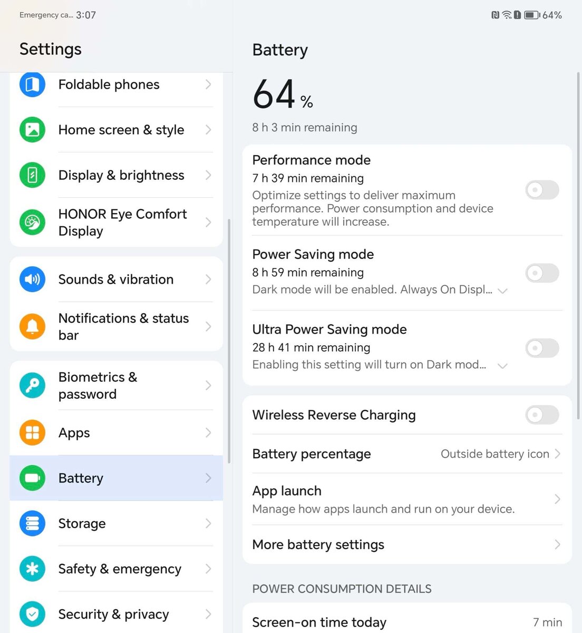Tap the Biometrics & password key icon
The width and height of the screenshot is (582, 633).
[x=32, y=386]
